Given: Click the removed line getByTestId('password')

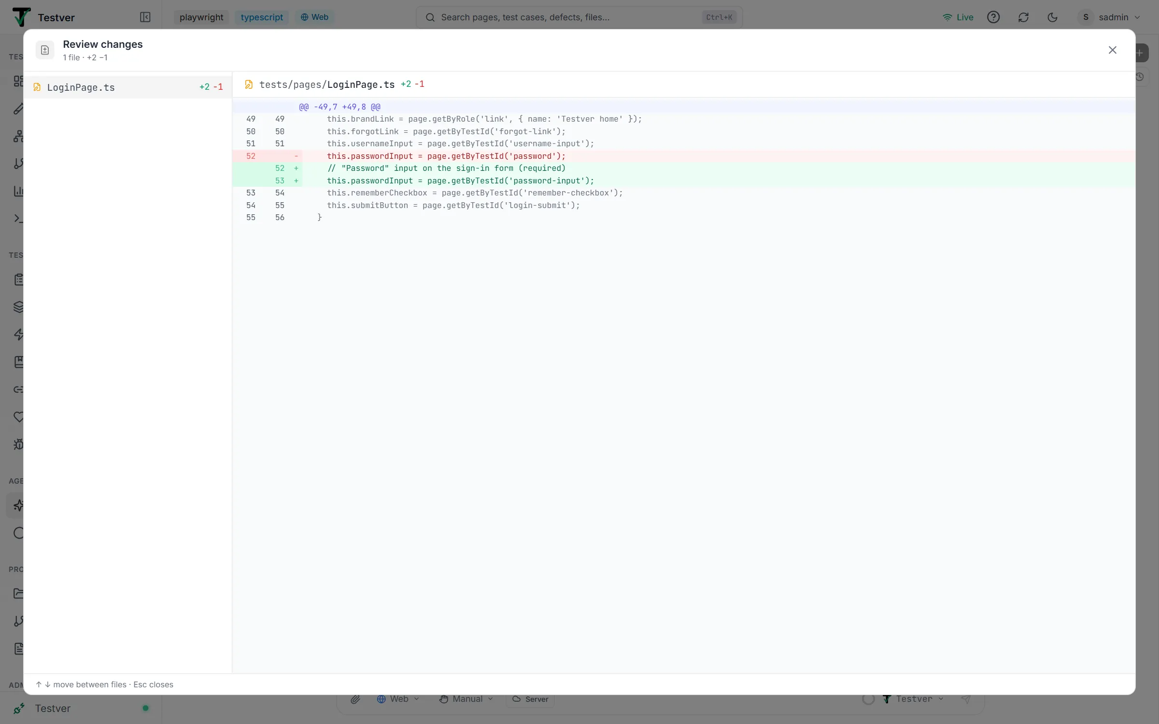Looking at the screenshot, I should coord(684,156).
